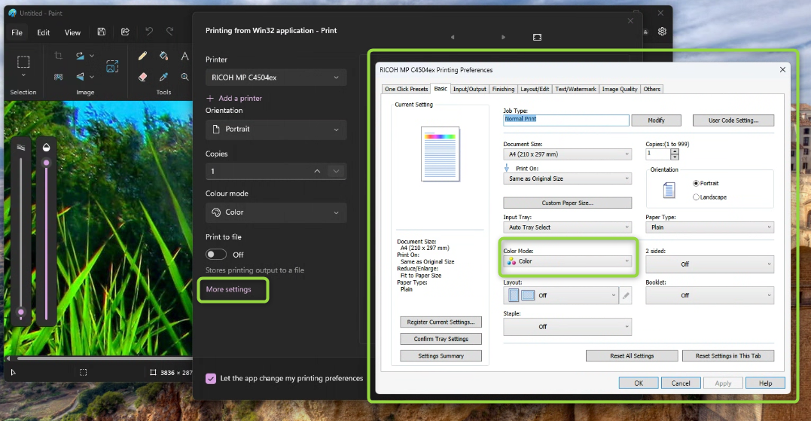Image resolution: width=811 pixels, height=421 pixels.
Task: Click the Undo arrow in Paint
Action: 149,32
